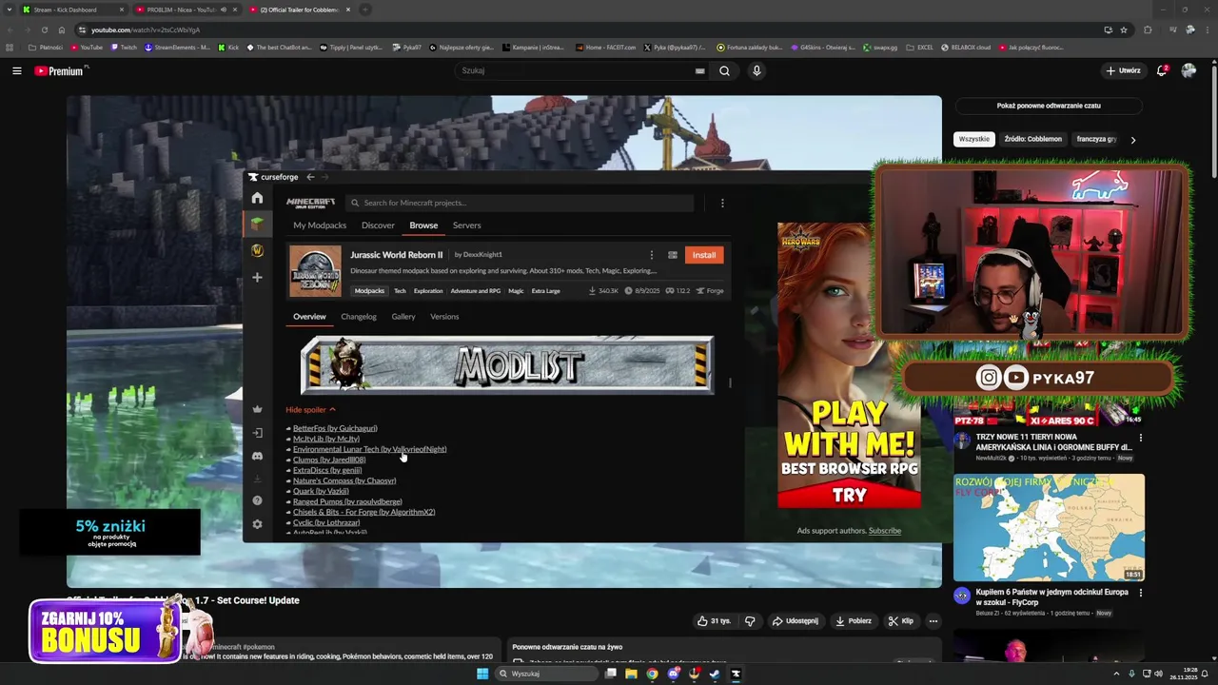
Task: Select the World of Warcraft game icon
Action: 257,250
